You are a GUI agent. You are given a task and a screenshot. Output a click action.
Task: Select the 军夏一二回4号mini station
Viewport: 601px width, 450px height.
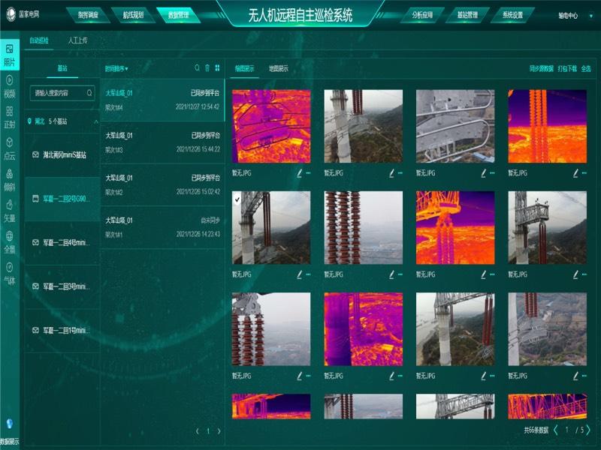pyautogui.click(x=62, y=242)
